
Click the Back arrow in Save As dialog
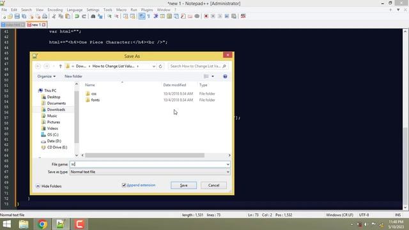(x=38, y=66)
